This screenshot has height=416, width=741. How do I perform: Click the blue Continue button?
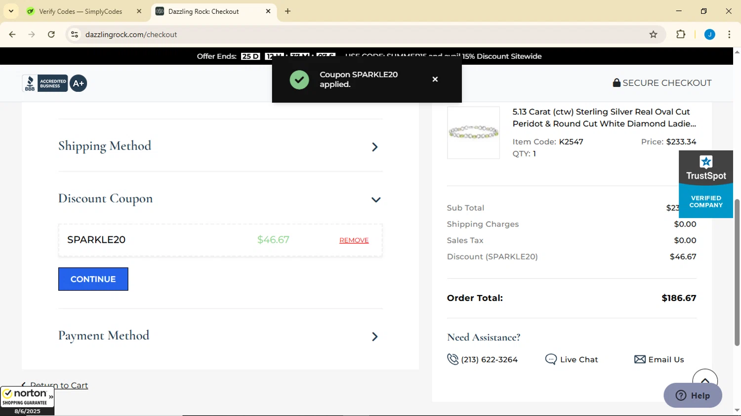93,279
